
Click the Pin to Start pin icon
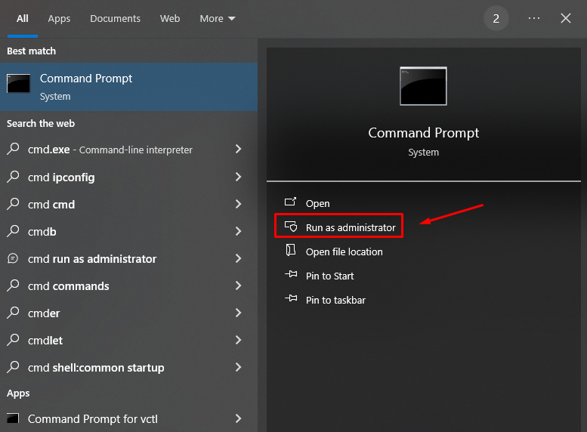290,276
